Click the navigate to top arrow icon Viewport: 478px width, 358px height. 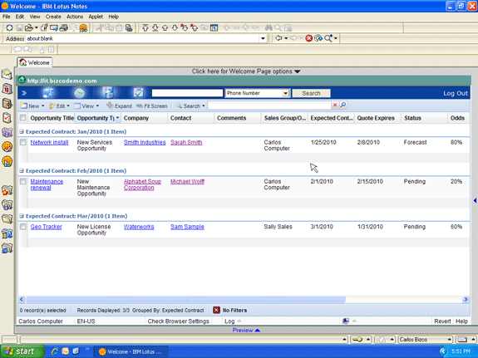145,28
